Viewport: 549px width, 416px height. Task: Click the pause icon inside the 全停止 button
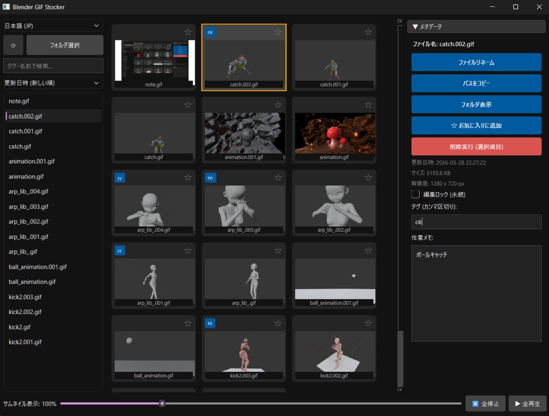click(474, 404)
